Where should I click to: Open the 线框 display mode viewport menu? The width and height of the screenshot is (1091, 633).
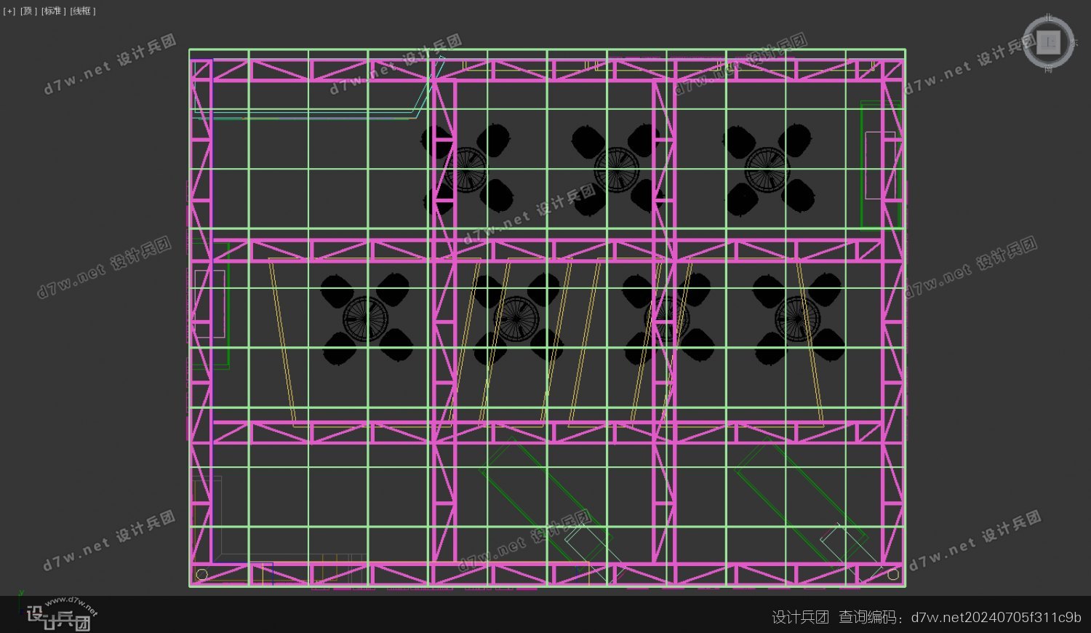pos(83,11)
